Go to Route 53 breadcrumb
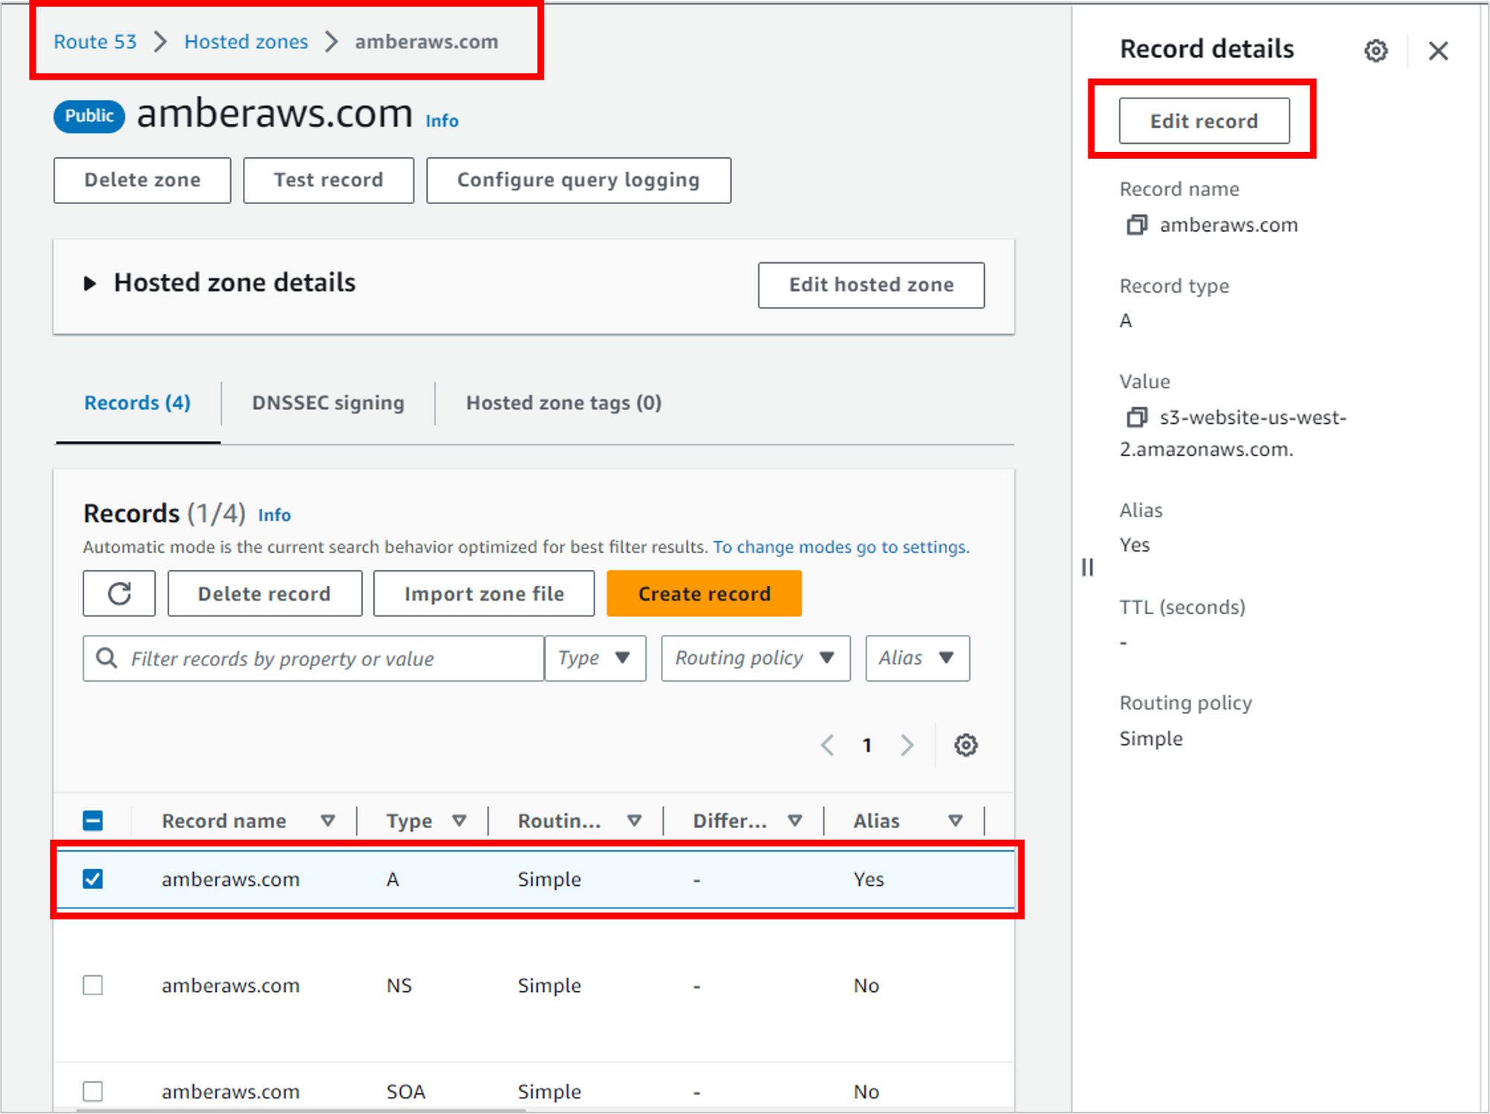 (x=95, y=42)
